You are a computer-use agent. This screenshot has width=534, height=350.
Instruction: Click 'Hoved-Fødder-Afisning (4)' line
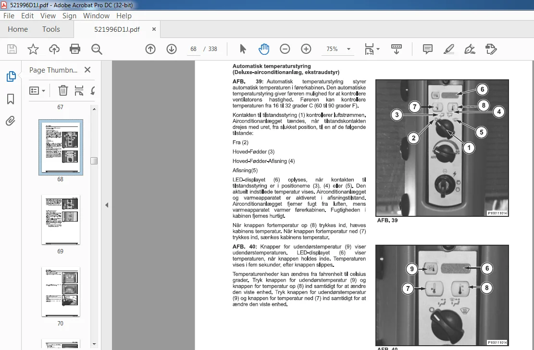[263, 161]
